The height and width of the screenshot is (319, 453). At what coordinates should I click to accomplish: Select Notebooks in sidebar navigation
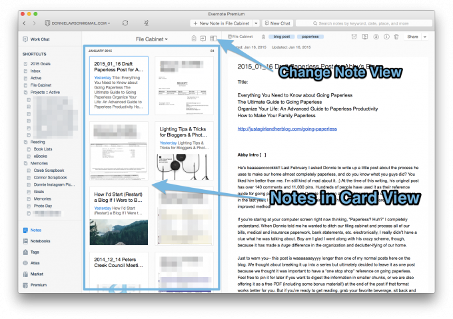[37, 241]
